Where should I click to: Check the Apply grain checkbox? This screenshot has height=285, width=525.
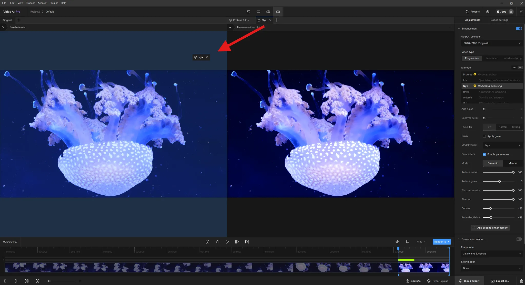[484, 136]
